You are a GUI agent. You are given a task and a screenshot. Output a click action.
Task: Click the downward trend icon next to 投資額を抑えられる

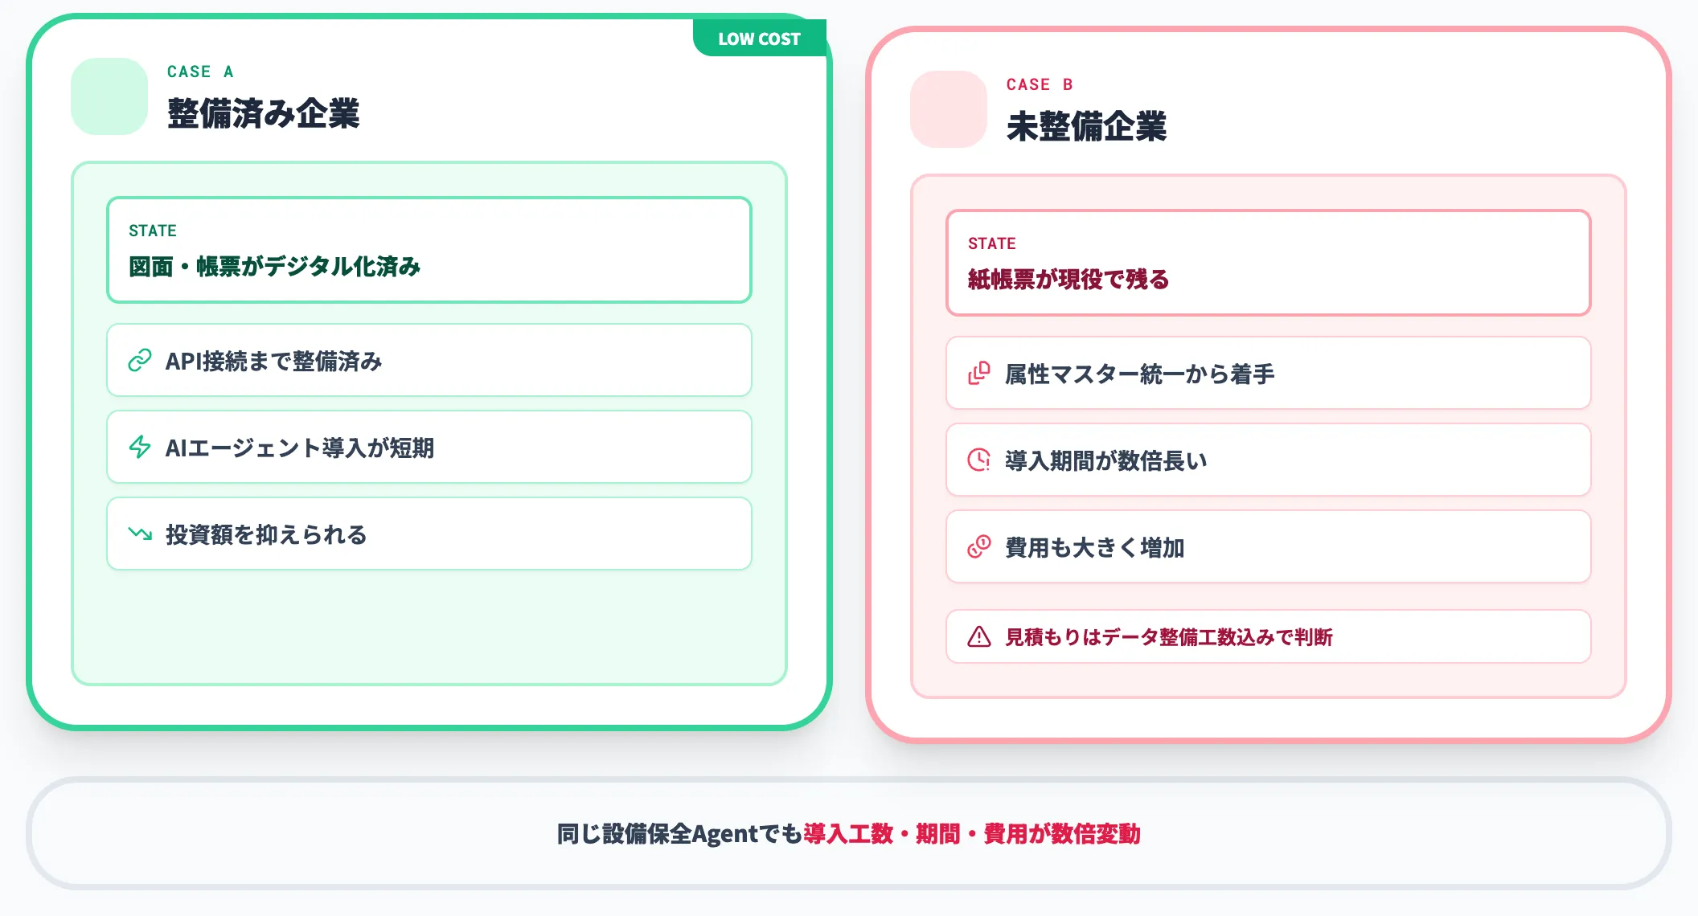point(140,534)
